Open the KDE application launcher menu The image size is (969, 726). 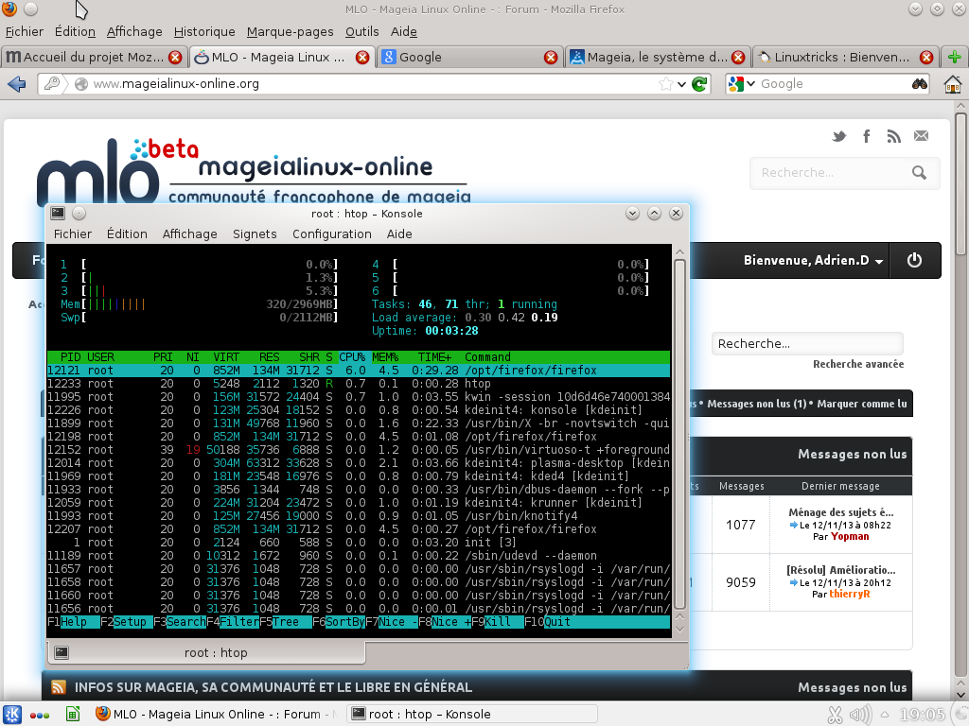coord(12,715)
